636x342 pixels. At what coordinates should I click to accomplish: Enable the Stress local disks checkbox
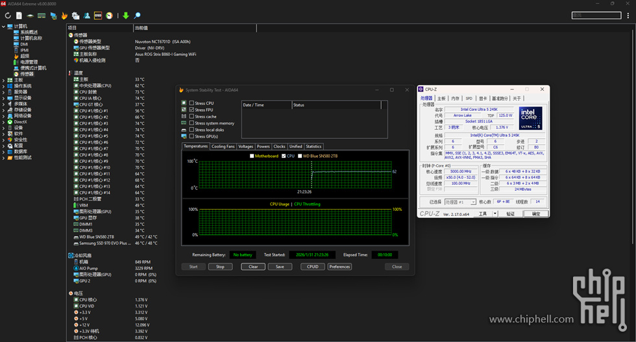[191, 130]
